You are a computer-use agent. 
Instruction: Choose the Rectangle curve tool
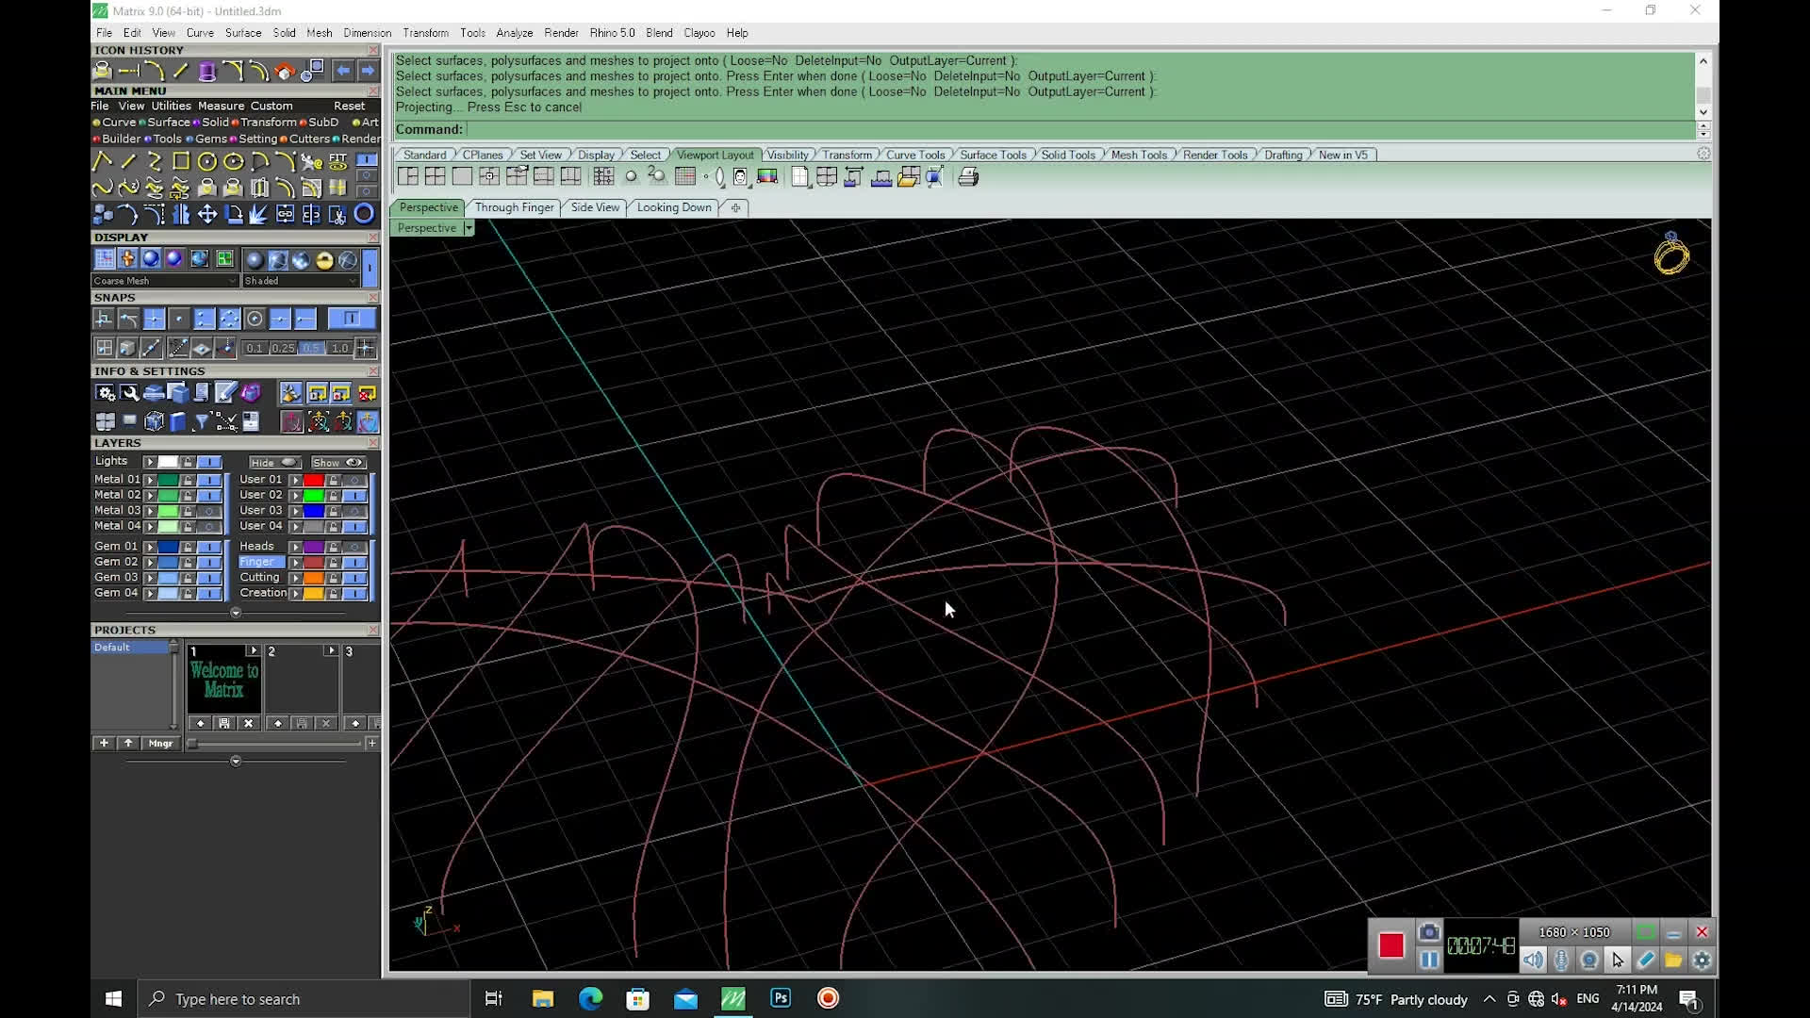181,161
